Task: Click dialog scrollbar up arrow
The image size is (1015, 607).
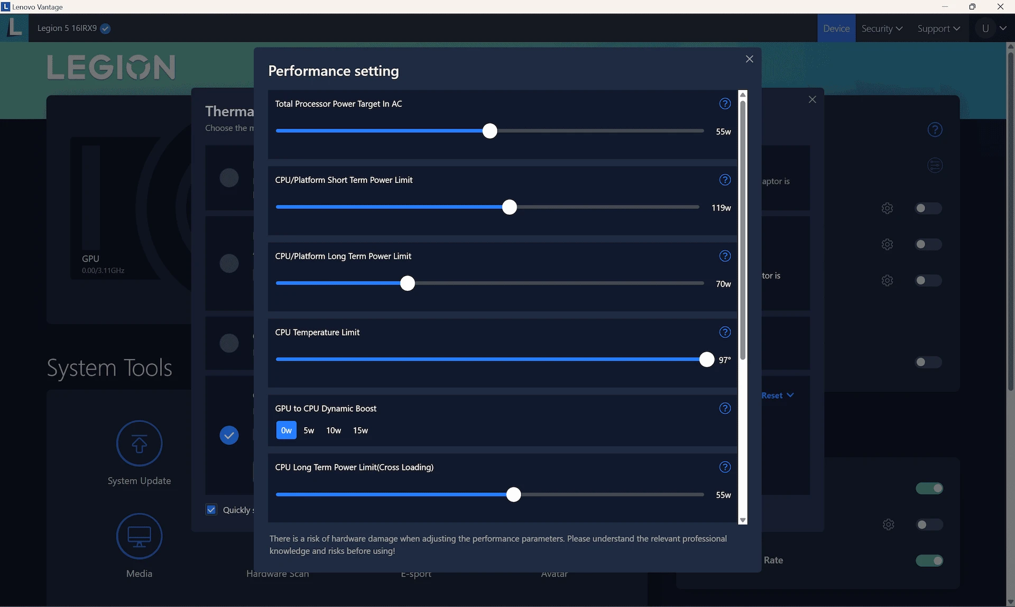Action: (x=743, y=95)
